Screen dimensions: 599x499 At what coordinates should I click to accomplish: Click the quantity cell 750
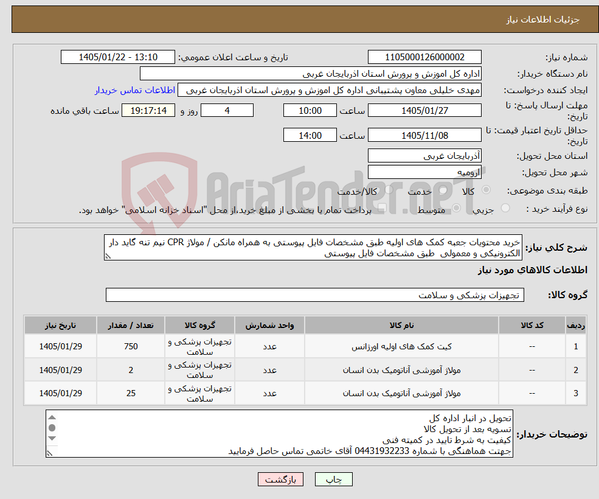pyautogui.click(x=131, y=346)
